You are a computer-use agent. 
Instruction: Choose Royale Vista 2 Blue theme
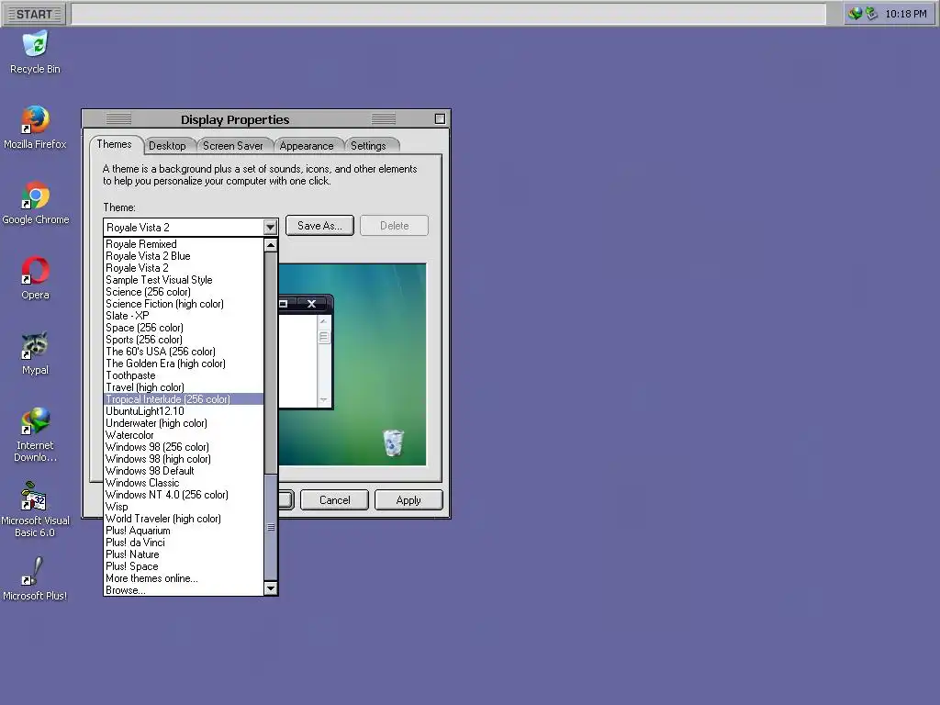point(184,256)
